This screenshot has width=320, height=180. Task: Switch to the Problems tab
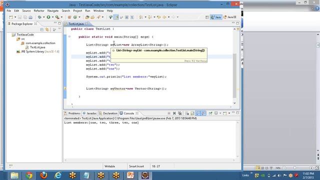pos(72,113)
